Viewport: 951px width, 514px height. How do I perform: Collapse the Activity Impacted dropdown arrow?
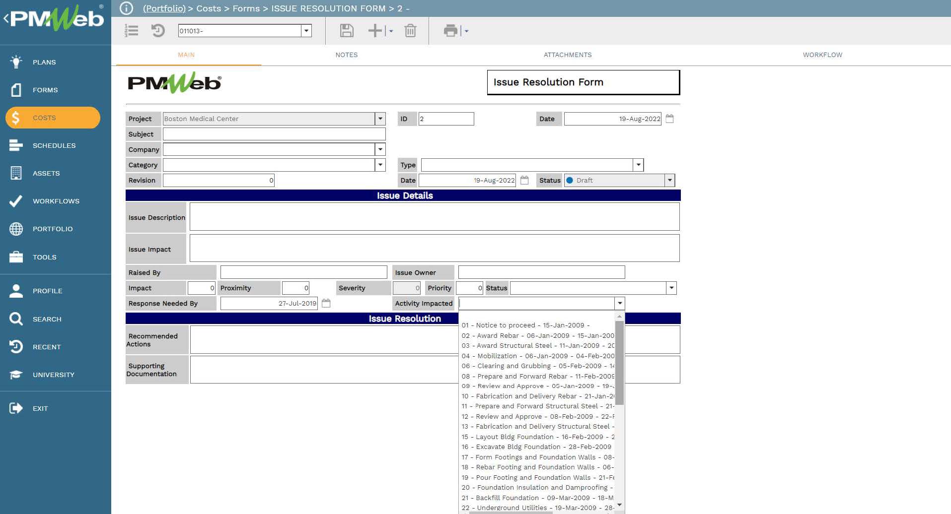[x=619, y=303]
